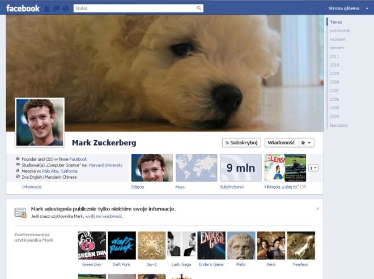Open Mark Zuckerberg's profile picture

(40, 122)
